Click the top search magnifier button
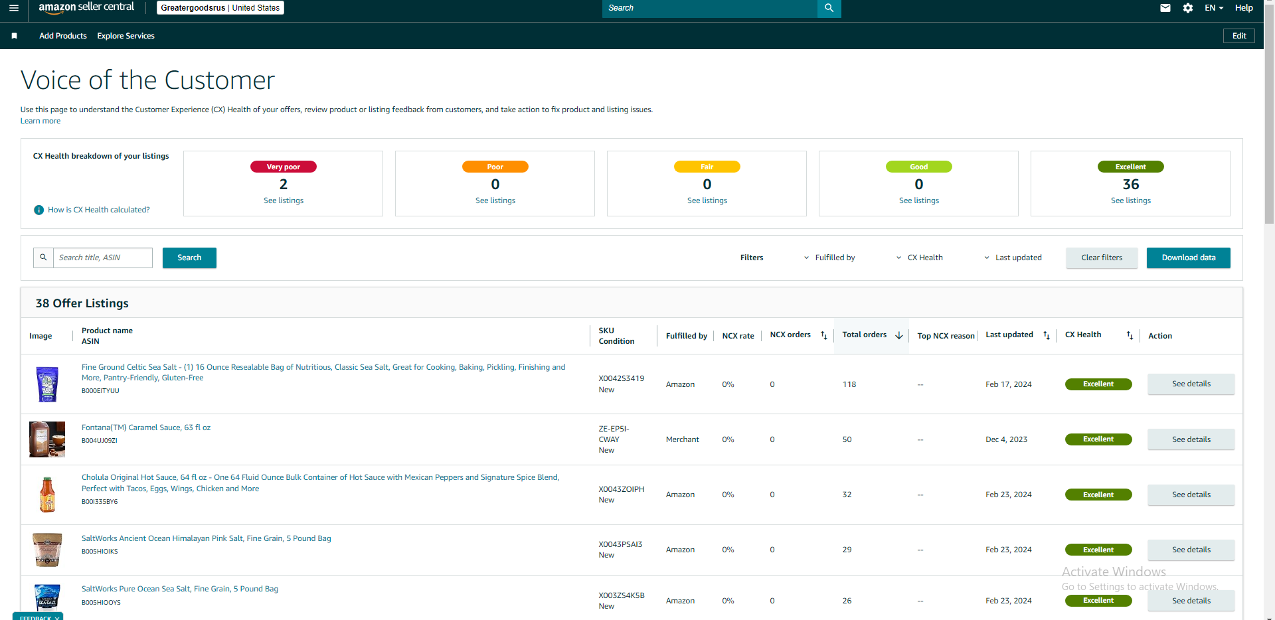 829,8
